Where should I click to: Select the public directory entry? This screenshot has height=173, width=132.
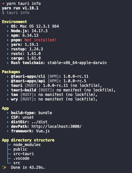coord(20,149)
